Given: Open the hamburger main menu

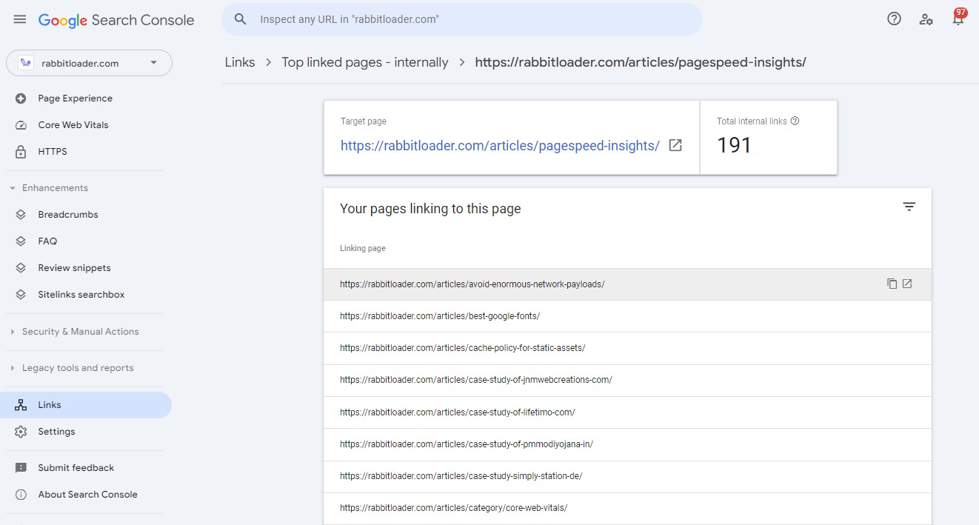Looking at the screenshot, I should (20, 20).
